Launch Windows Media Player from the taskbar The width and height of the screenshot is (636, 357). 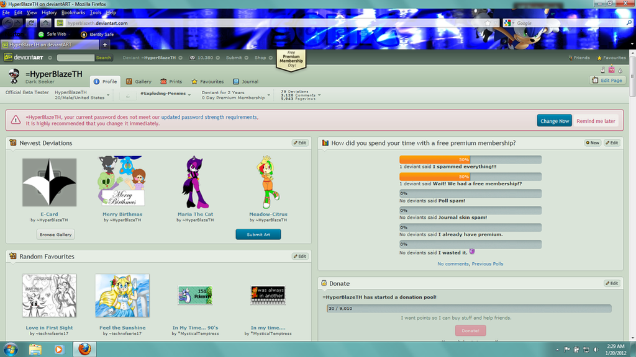point(59,349)
